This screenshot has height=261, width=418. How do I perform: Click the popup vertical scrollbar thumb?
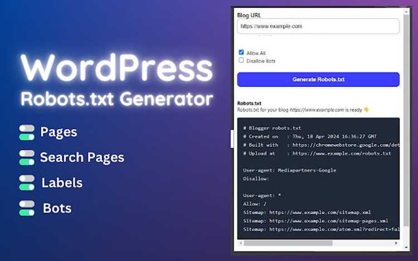click(x=406, y=120)
